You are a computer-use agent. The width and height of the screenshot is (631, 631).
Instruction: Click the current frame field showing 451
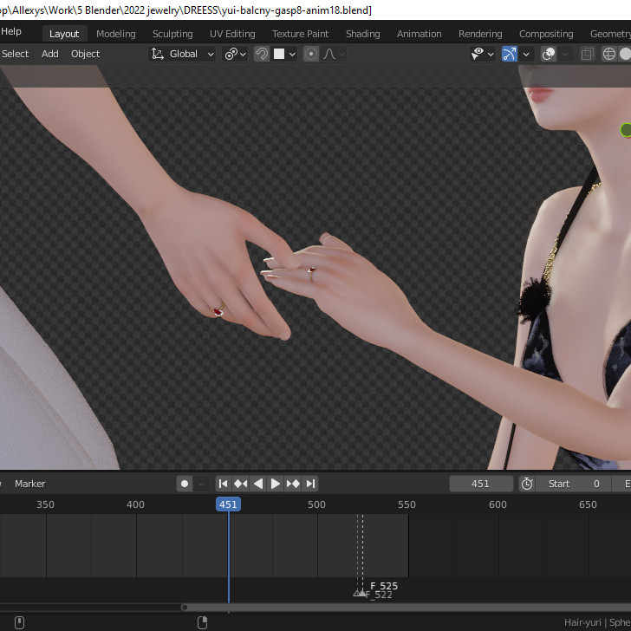coord(481,484)
